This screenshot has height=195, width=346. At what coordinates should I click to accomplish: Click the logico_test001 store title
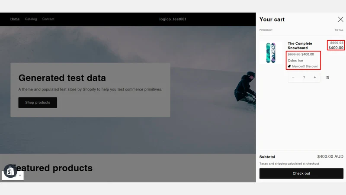coord(173,19)
